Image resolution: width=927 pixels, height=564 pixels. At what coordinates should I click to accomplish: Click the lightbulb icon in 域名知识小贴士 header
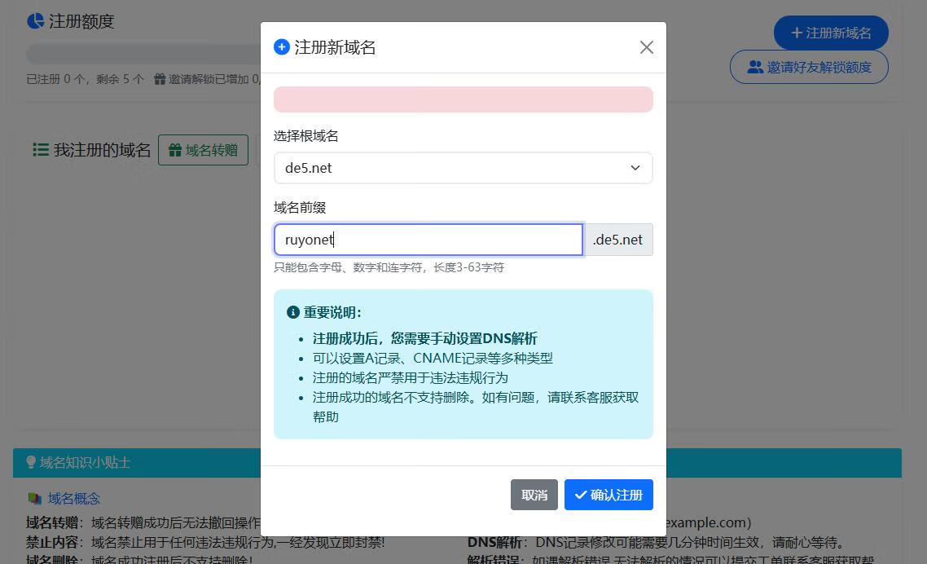tap(31, 462)
